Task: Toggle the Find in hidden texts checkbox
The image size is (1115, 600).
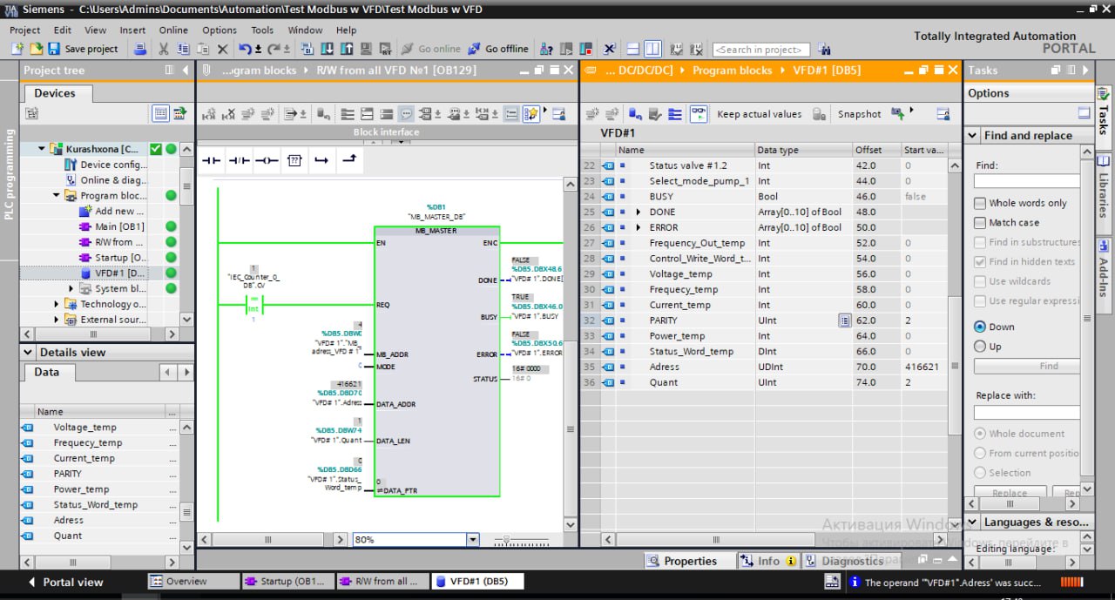Action: (980, 261)
